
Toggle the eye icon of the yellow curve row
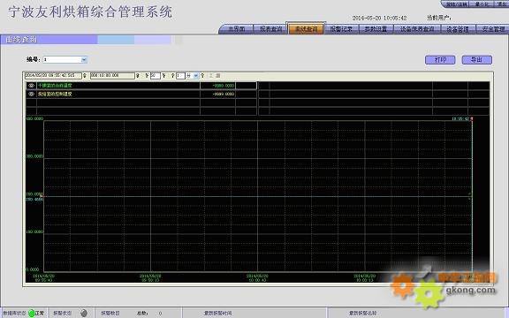pyautogui.click(x=31, y=95)
